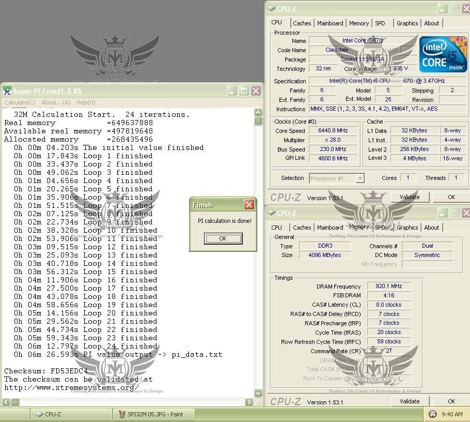Click Validate in upper CPU-Z window
470x422 pixels.
click(x=410, y=197)
